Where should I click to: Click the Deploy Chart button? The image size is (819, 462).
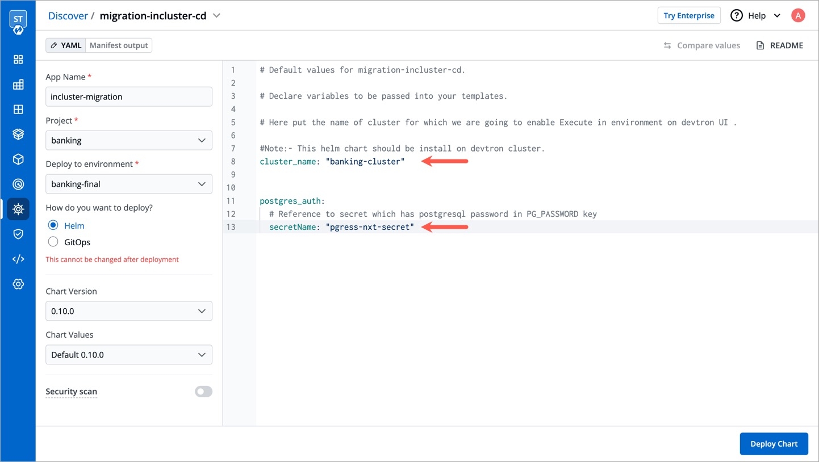(774, 444)
